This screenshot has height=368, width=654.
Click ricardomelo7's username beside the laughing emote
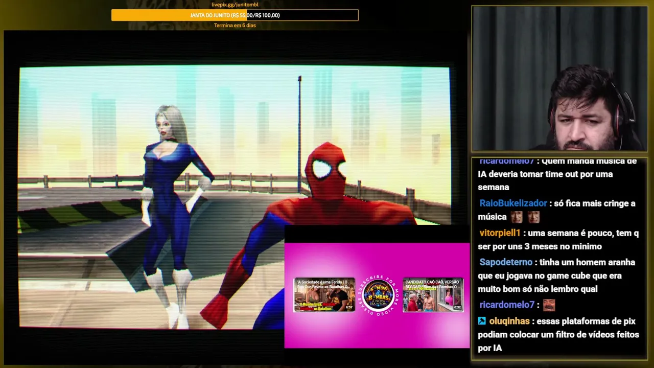pos(506,305)
